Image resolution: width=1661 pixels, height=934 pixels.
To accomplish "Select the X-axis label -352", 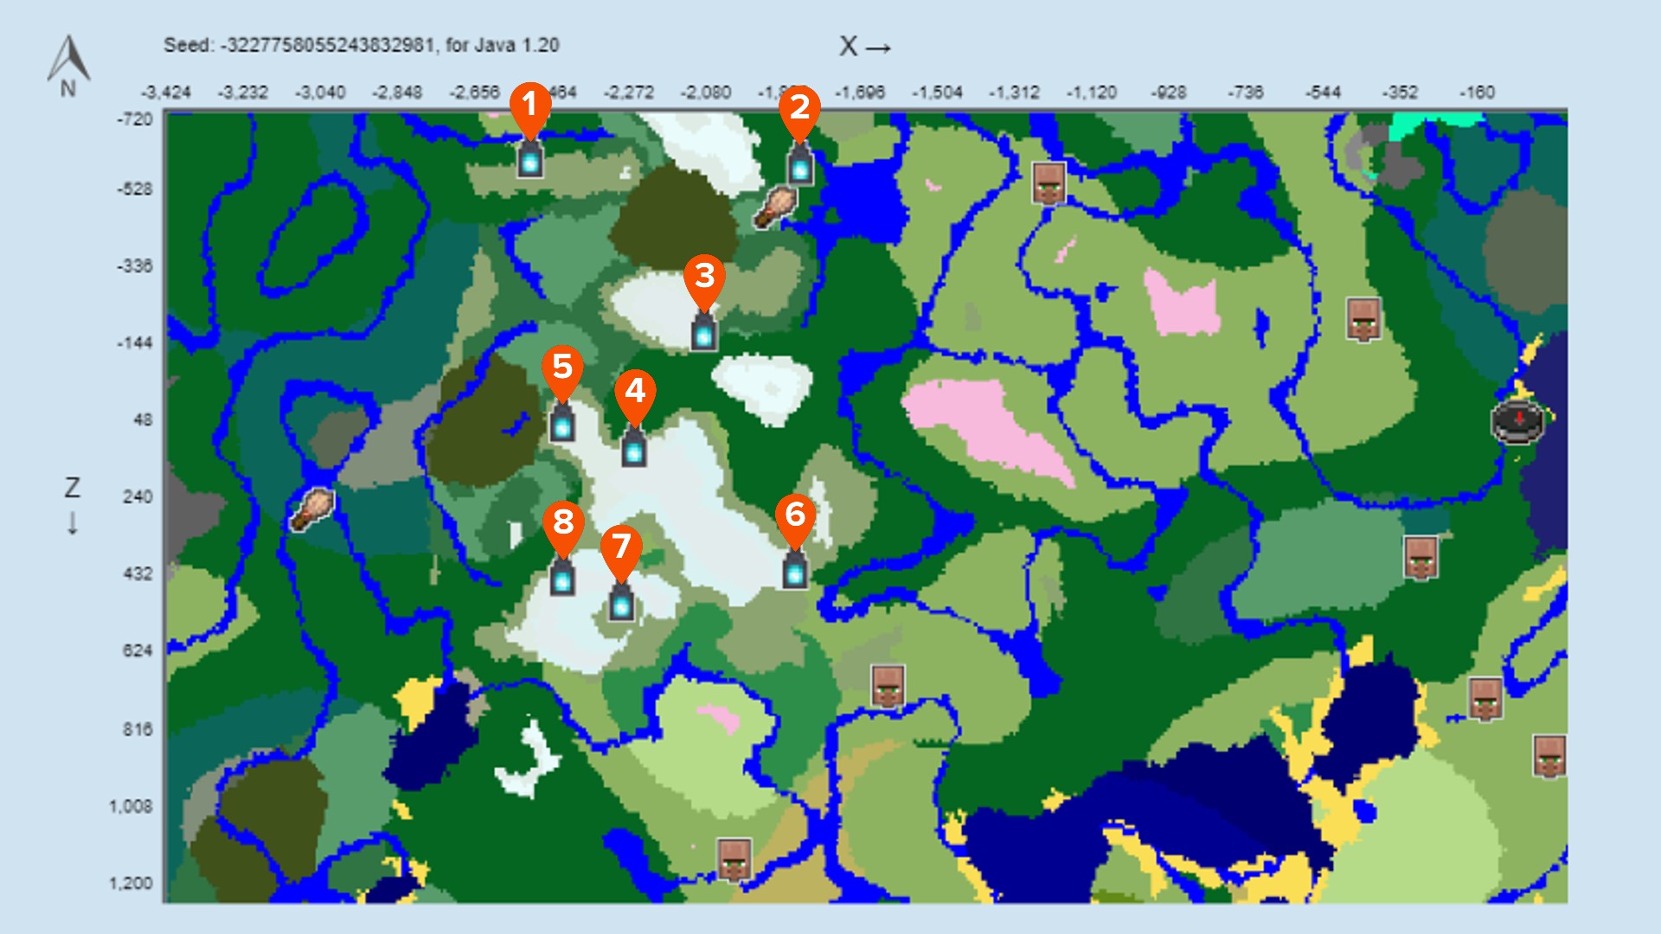I will coord(1401,93).
